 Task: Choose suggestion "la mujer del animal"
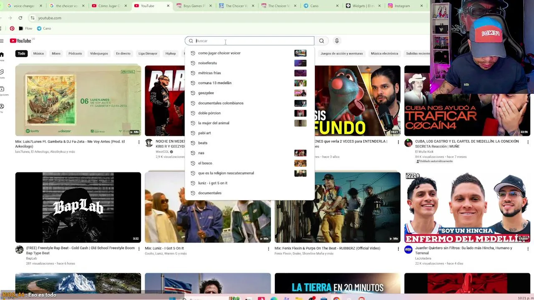(x=249, y=123)
